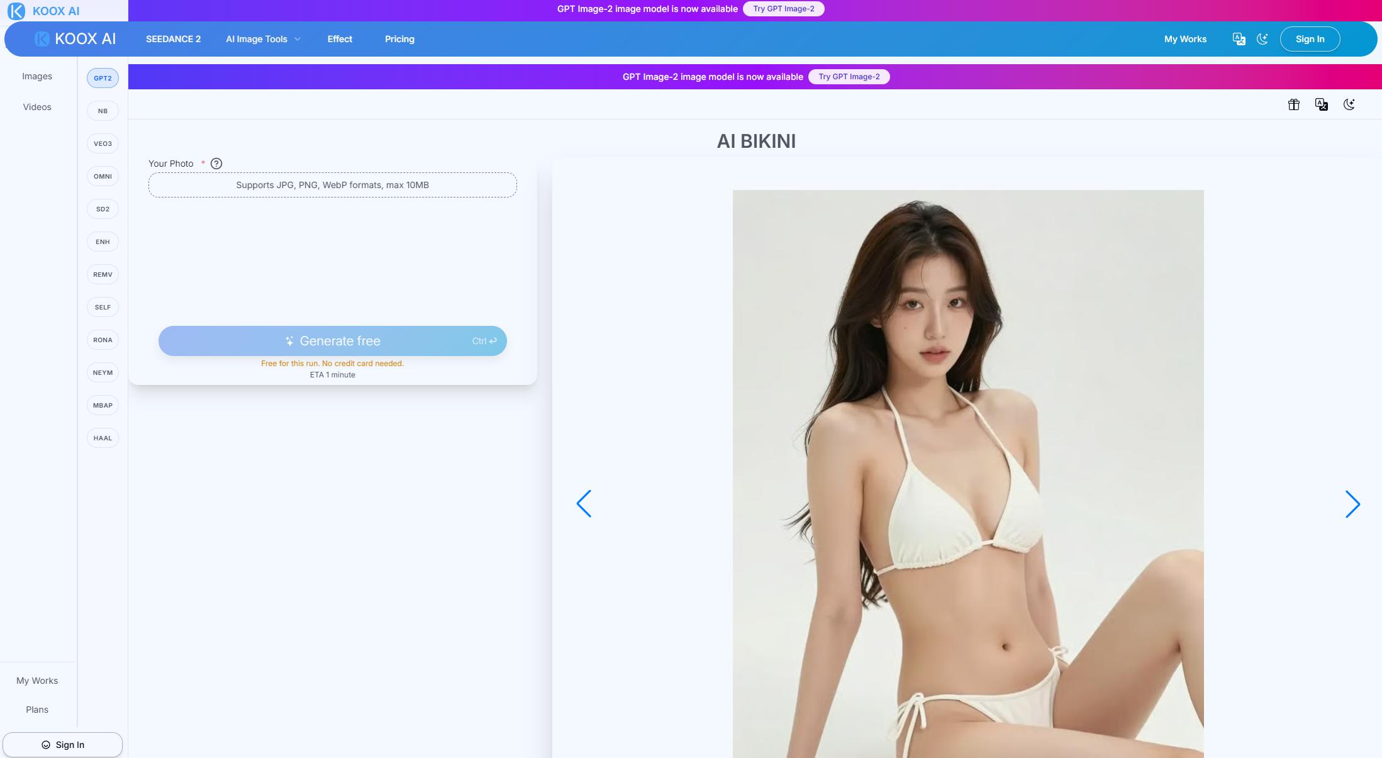1382x758 pixels.
Task: Select the NB model chip
Action: point(103,111)
